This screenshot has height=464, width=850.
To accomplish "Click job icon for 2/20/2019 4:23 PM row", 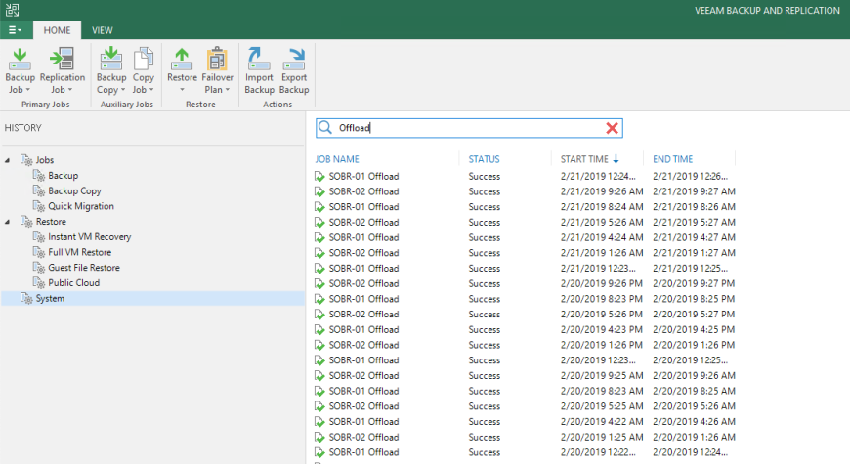I will [319, 329].
